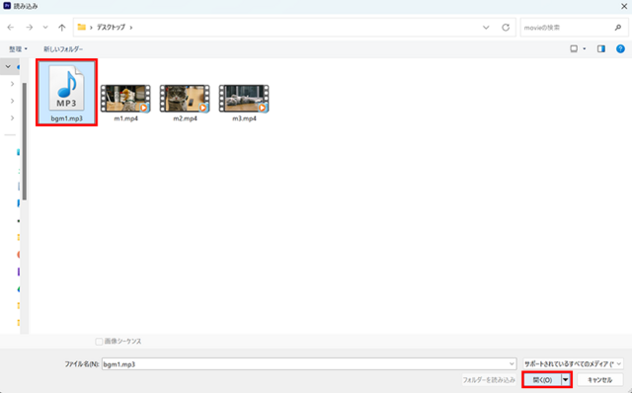Collapse the top navigation tree item

[x=8, y=66]
